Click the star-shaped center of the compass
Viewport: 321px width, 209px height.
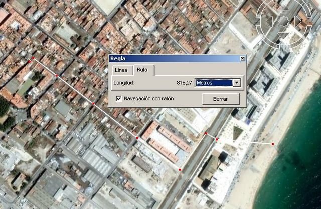click(284, 21)
